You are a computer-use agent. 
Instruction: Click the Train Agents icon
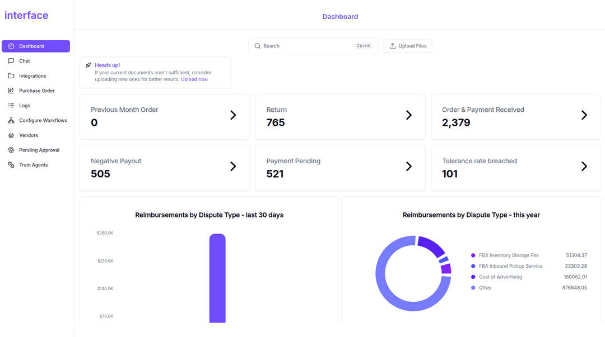[x=11, y=165]
